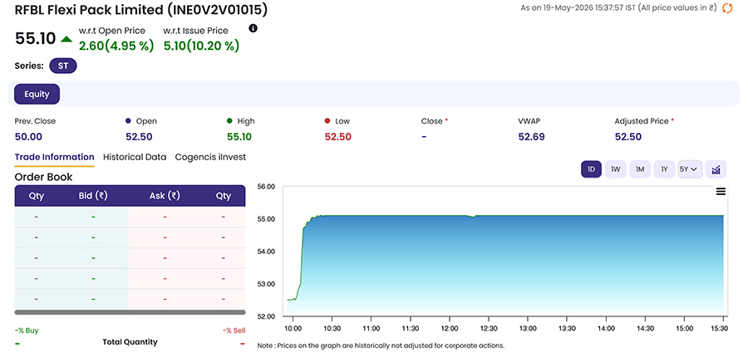The height and width of the screenshot is (357, 748).
Task: Click the Bid (₹) column header
Action: 92,195
